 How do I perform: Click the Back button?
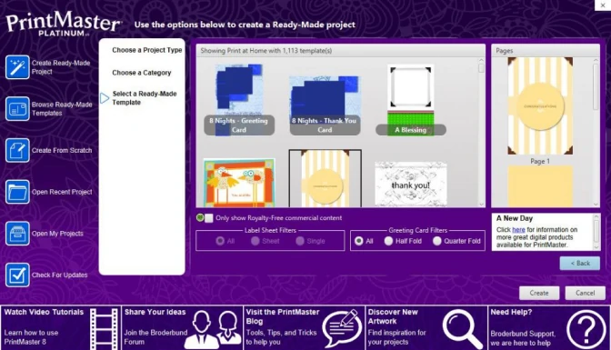tap(580, 263)
